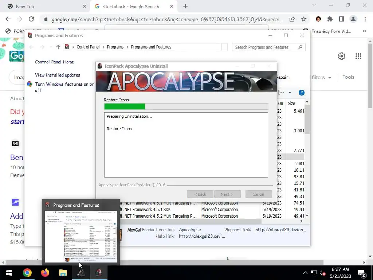
Task: Open Firefox from taskbar
Action: click(x=45, y=273)
